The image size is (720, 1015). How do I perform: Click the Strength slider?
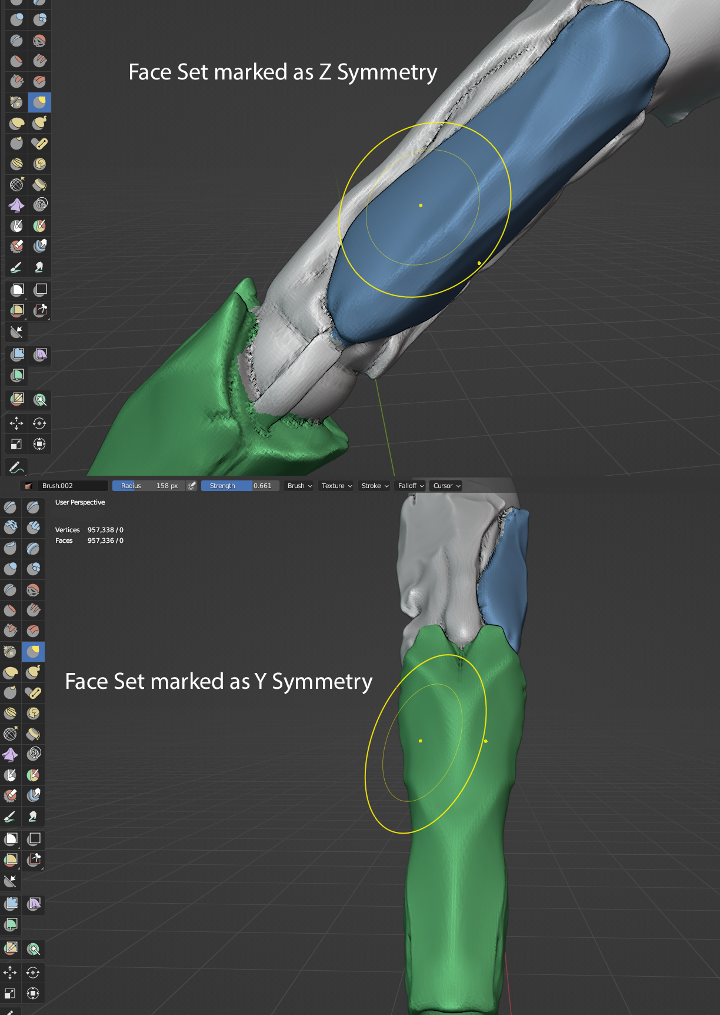[x=239, y=486]
